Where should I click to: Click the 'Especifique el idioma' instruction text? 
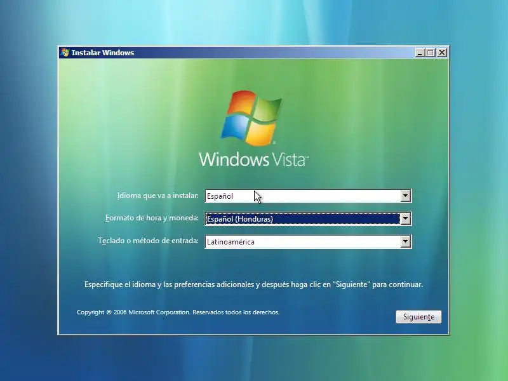[x=253, y=284]
